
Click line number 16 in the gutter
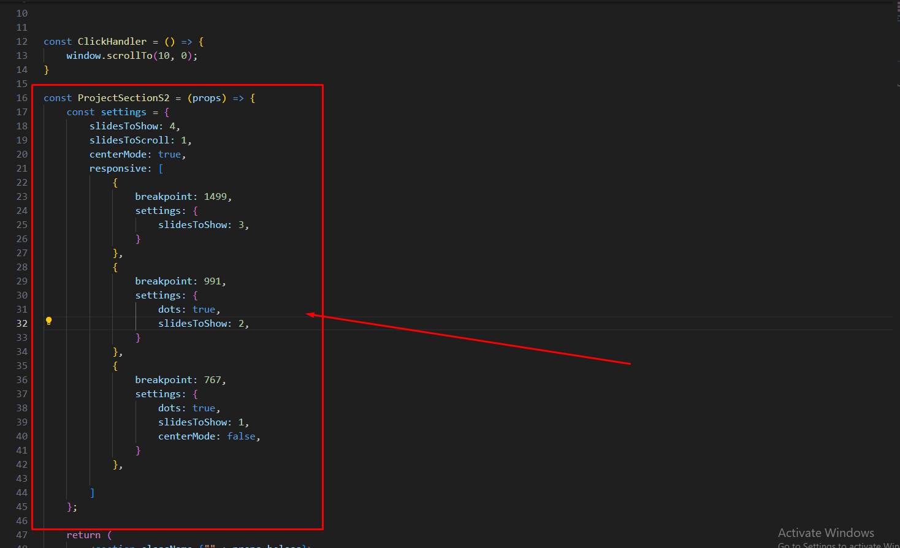click(x=22, y=98)
